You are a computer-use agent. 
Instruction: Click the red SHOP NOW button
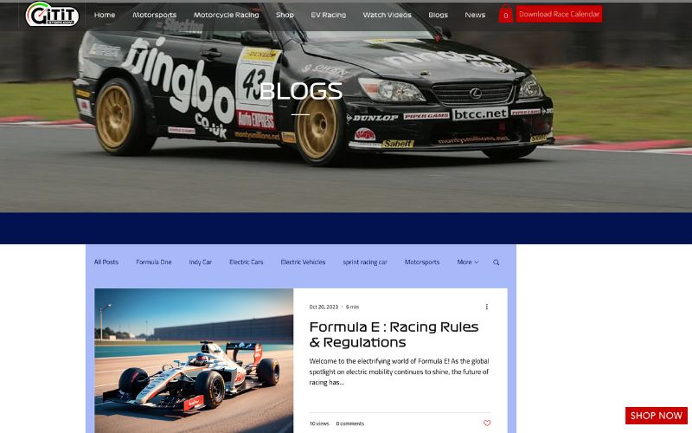click(x=657, y=416)
